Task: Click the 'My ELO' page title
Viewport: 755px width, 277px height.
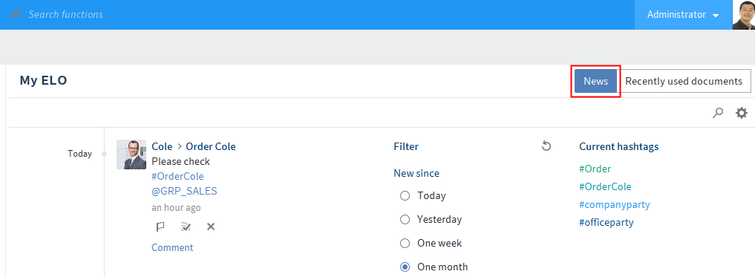Action: tap(43, 80)
